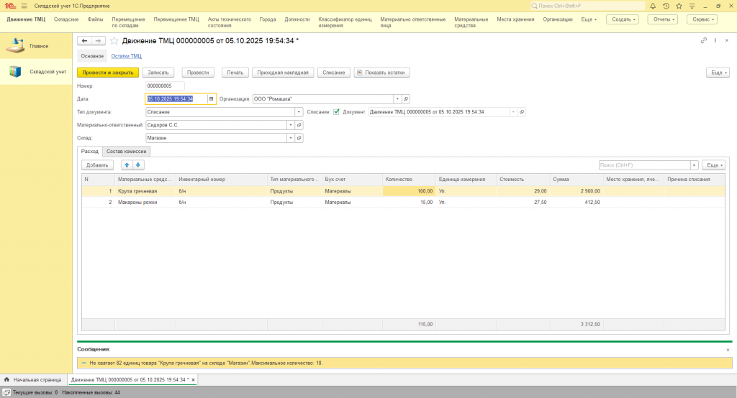737x398 pixels.
Task: Go to Начальная страница home tab
Action: pos(33,380)
